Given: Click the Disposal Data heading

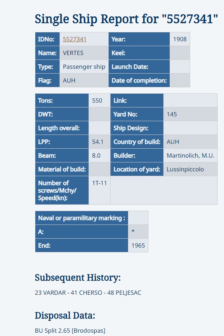Looking at the screenshot, I should click(x=65, y=316).
